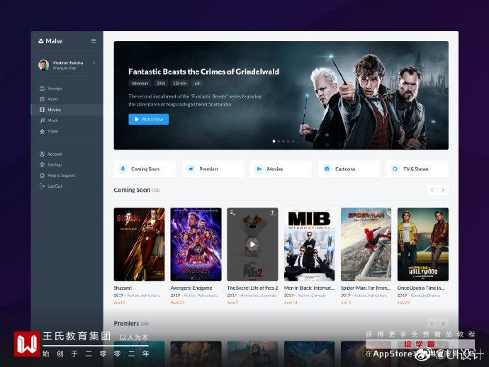Viewport: 489px width, 367px height.
Task: Click the Cartoons category icon
Action: [x=327, y=169]
